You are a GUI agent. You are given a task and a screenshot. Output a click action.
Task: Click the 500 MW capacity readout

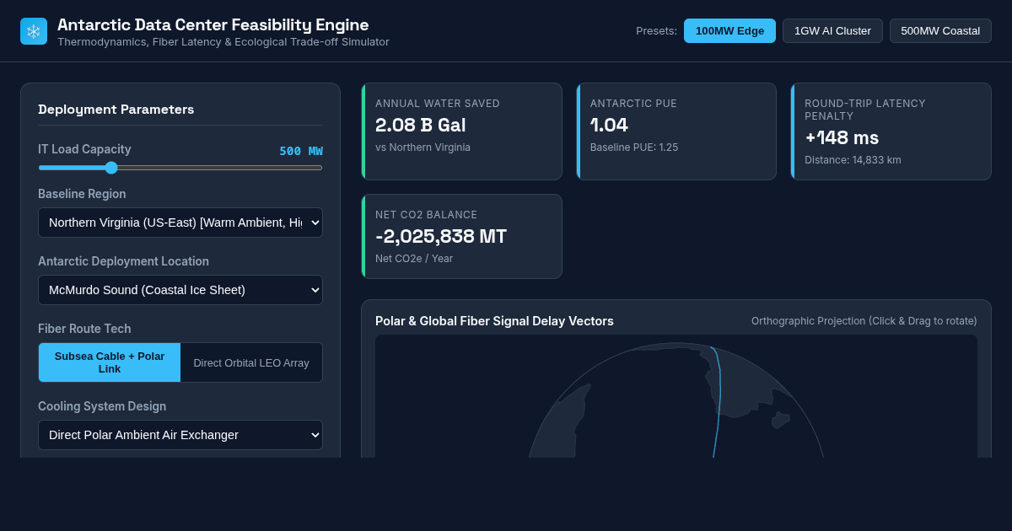[301, 151]
